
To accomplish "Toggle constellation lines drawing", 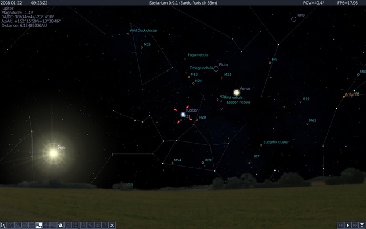I will pyautogui.click(x=3, y=225).
